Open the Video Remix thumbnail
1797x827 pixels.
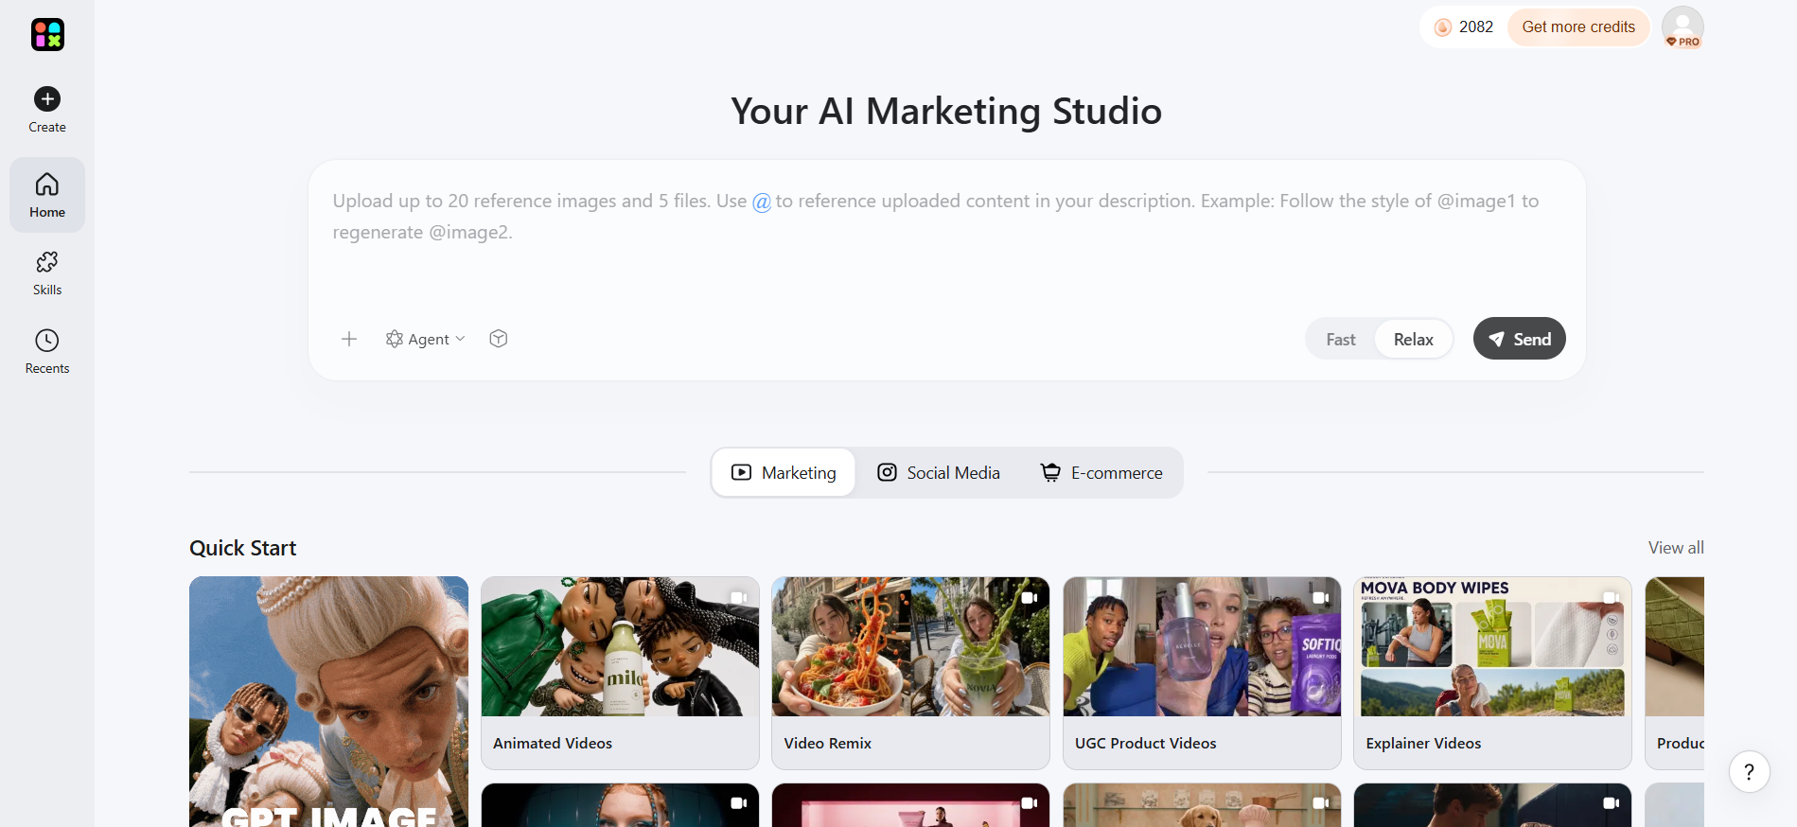[910, 646]
